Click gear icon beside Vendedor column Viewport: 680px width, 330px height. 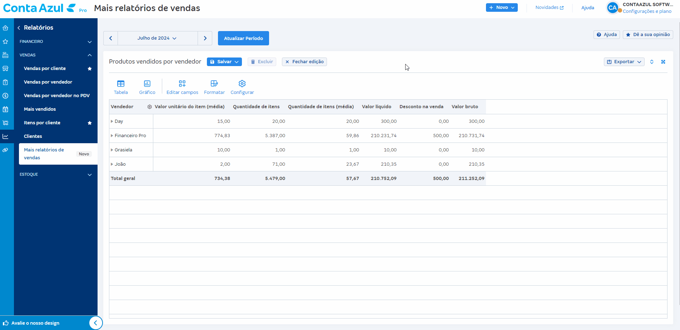pyautogui.click(x=150, y=107)
